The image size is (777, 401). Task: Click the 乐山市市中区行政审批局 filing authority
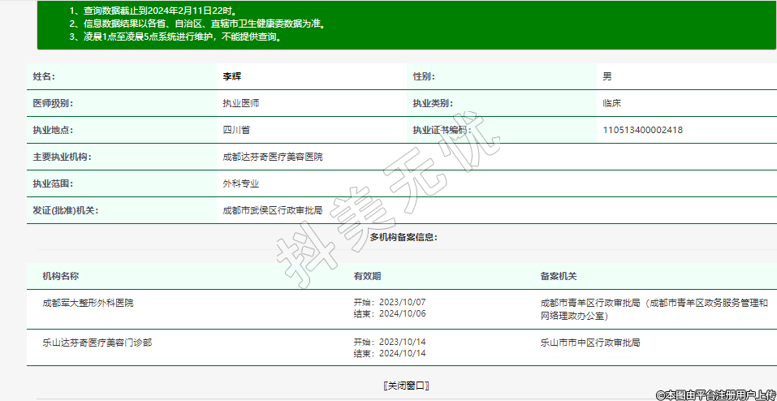pos(590,343)
